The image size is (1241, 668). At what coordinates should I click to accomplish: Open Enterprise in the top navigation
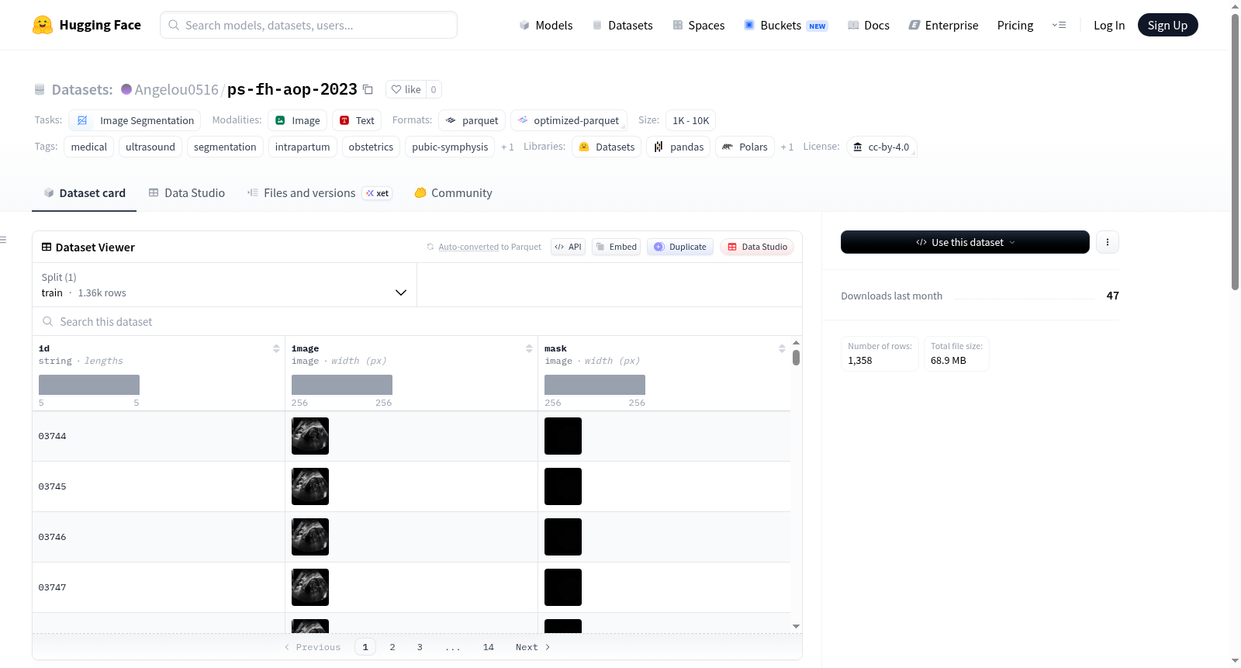point(943,25)
